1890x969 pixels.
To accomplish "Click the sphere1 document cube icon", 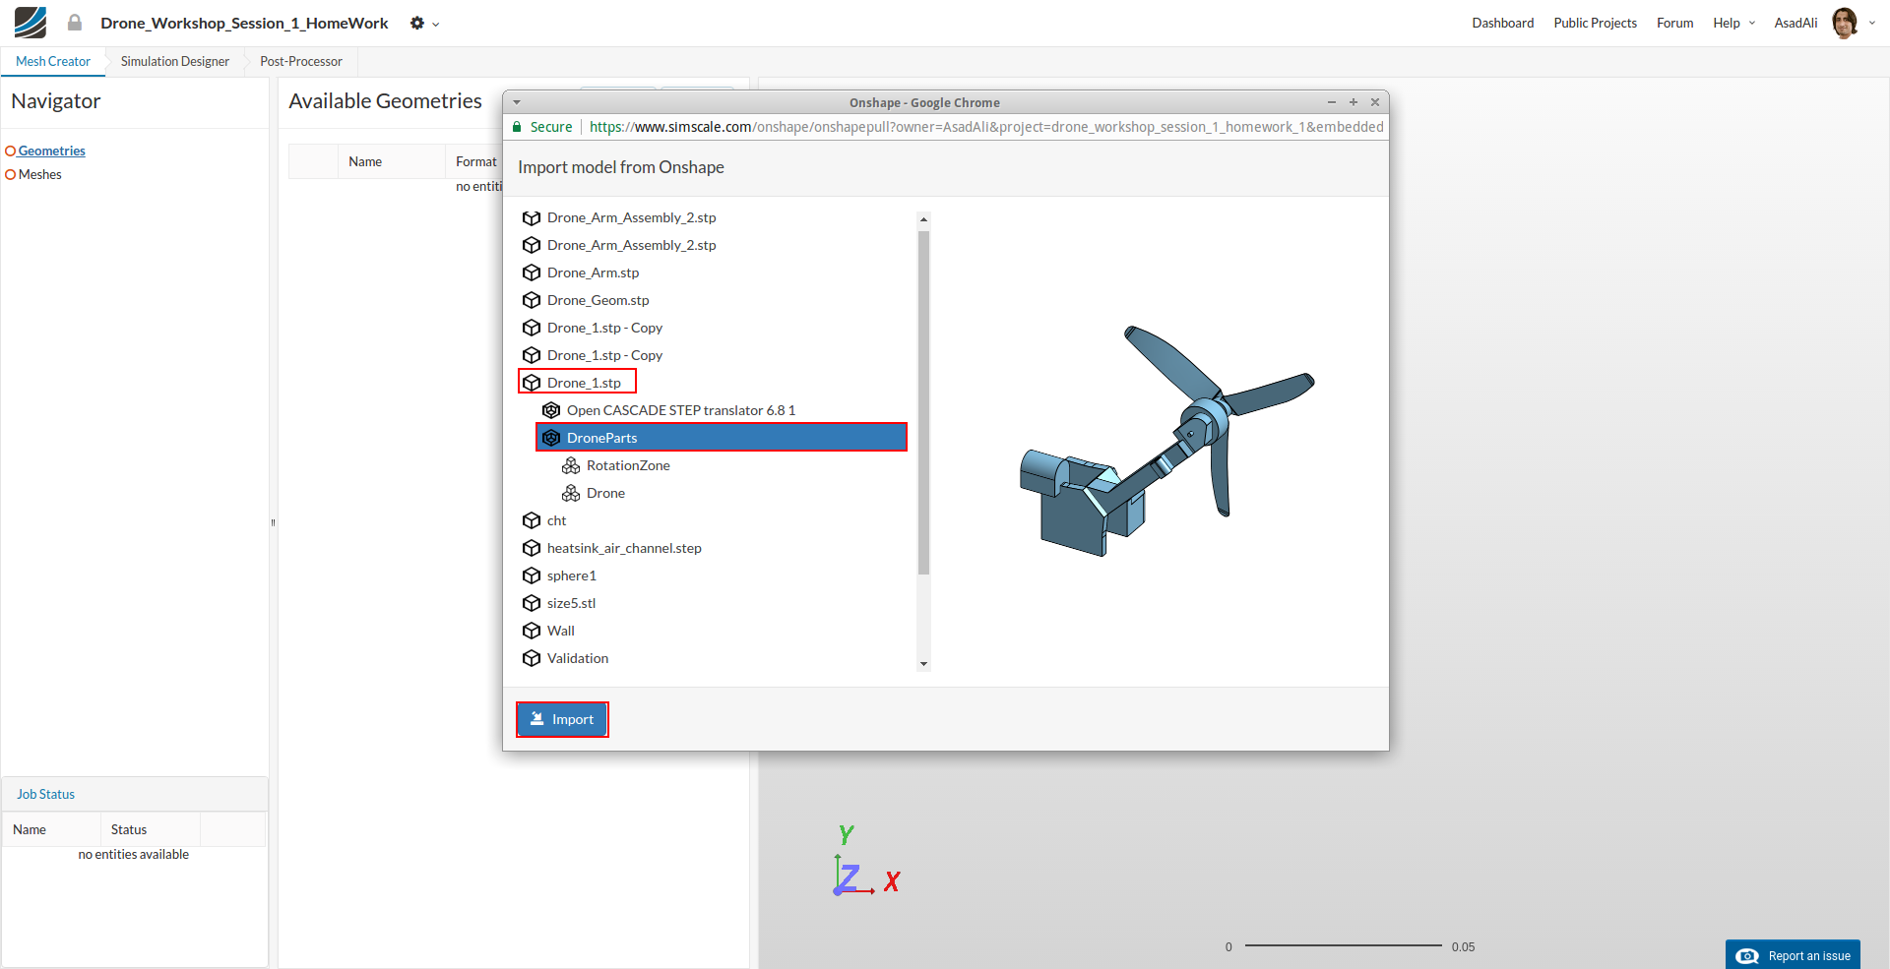I will (x=532, y=575).
